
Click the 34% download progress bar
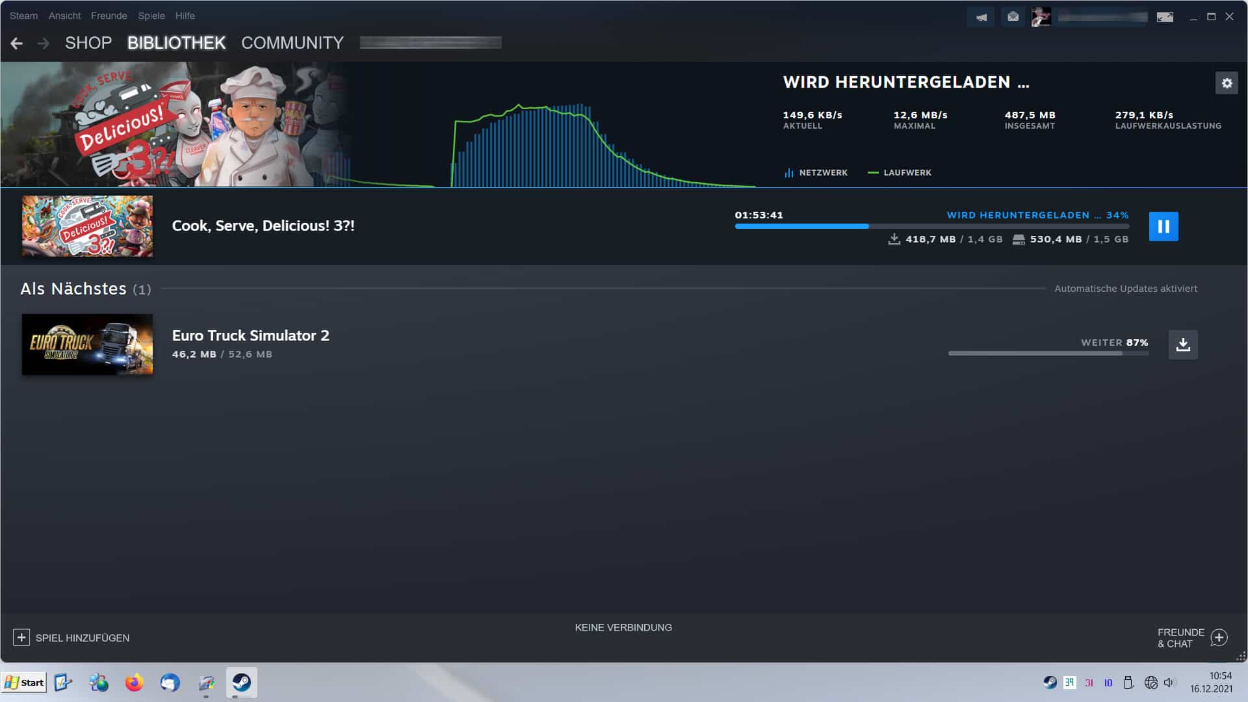coord(931,226)
